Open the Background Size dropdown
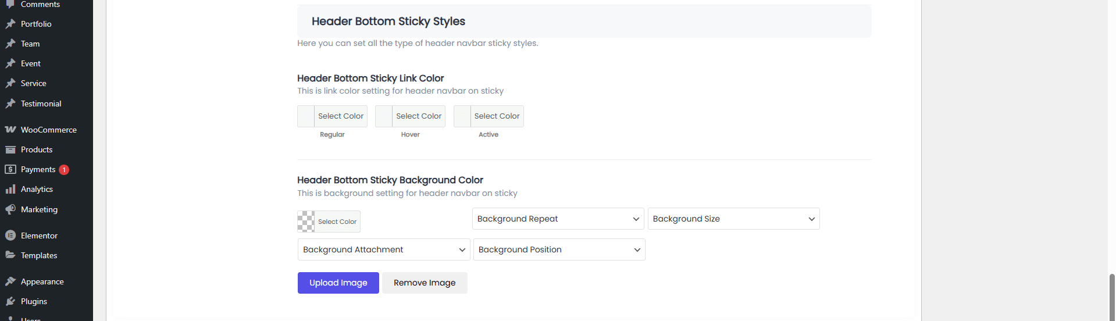Image resolution: width=1116 pixels, height=321 pixels. [733, 219]
